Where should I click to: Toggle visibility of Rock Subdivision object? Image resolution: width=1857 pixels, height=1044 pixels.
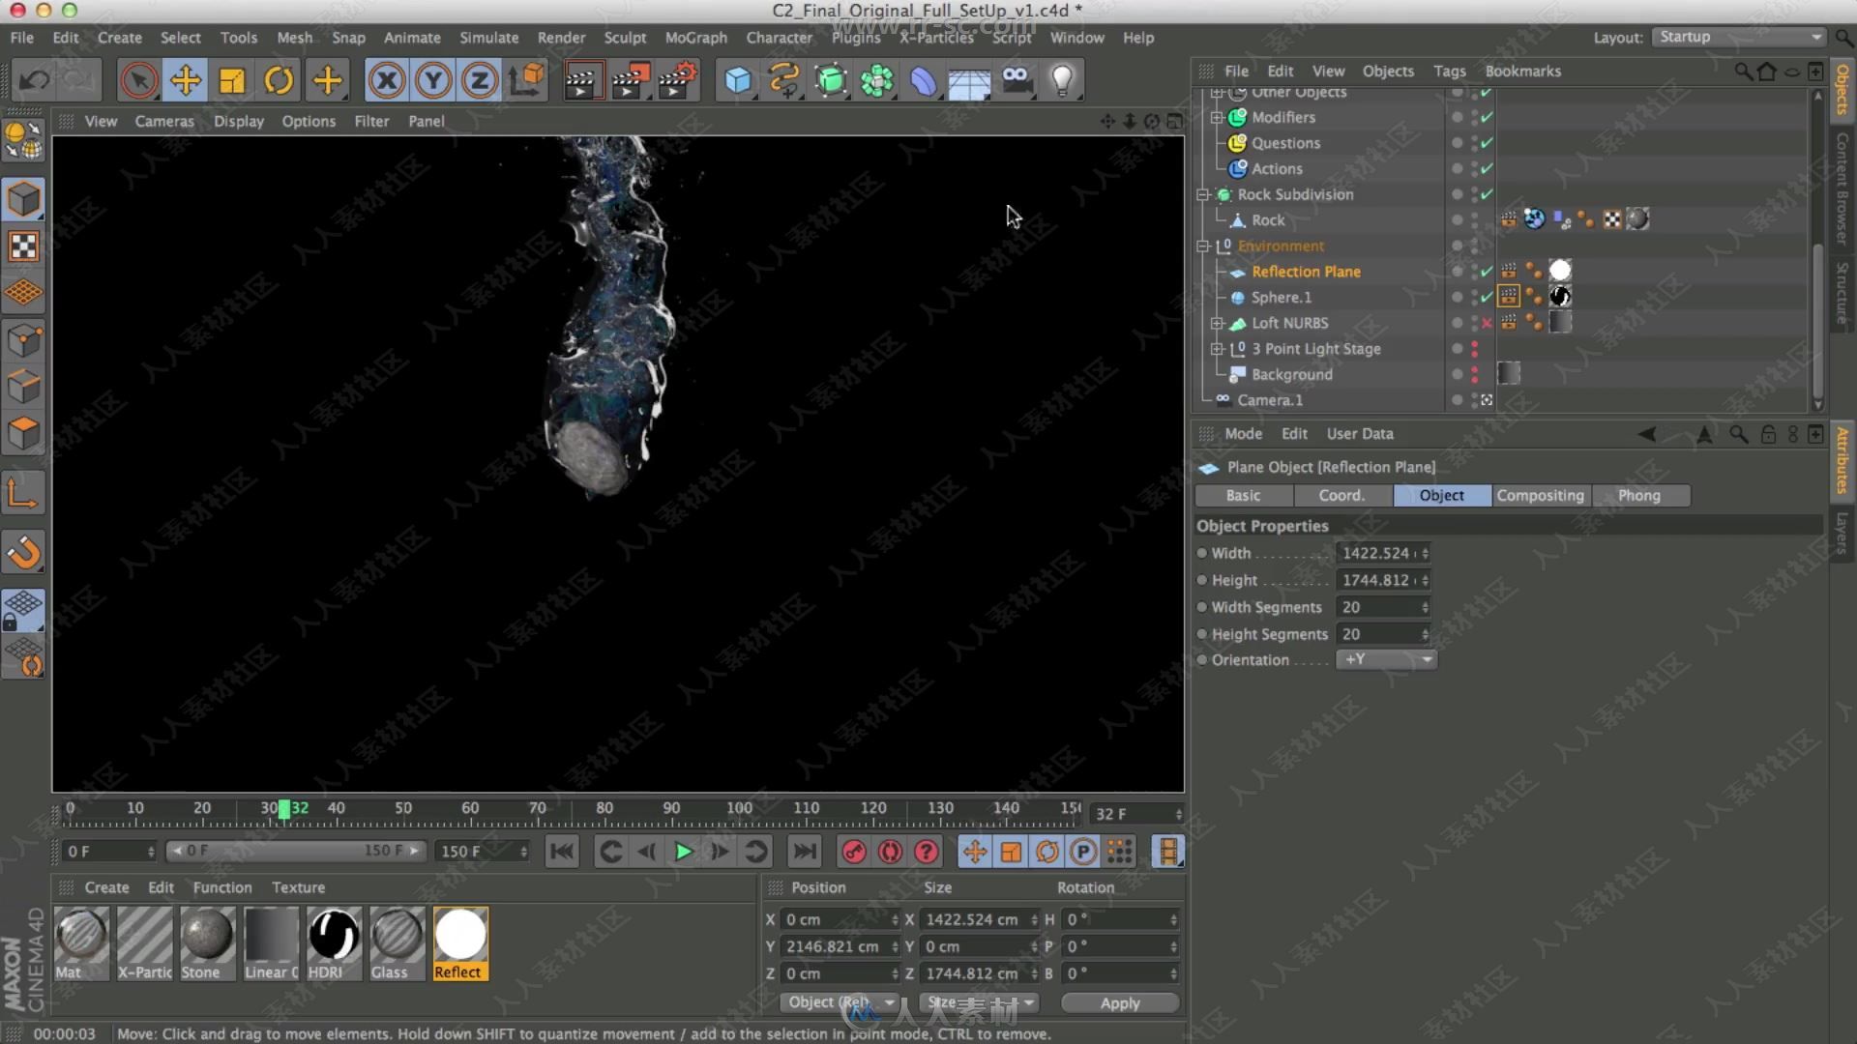click(x=1456, y=193)
